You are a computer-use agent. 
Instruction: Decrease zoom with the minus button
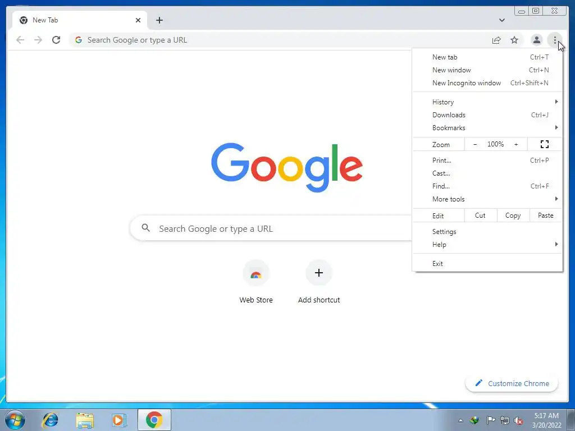pyautogui.click(x=475, y=144)
